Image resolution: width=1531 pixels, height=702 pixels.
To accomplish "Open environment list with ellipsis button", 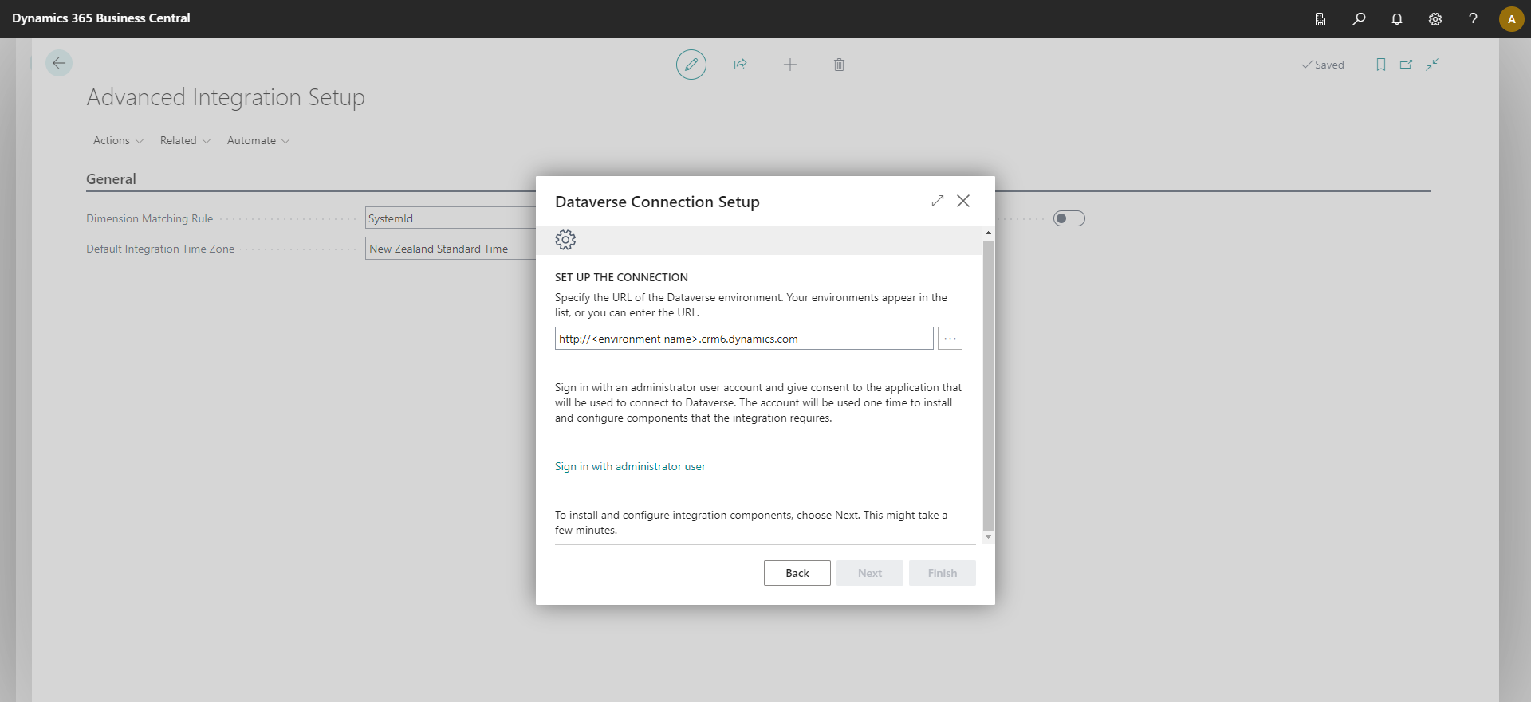I will [950, 339].
